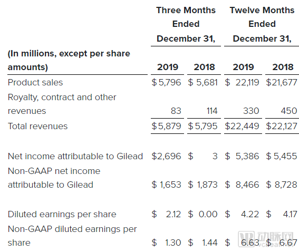Click the Diluted earnings per share label
The image size is (299, 252).
[x=62, y=215]
